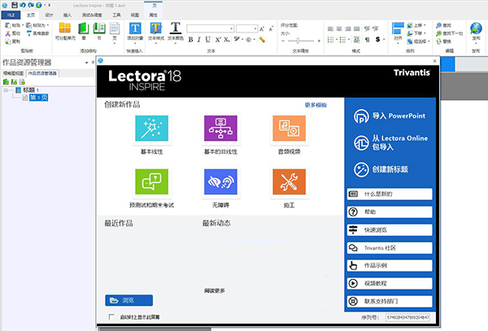Toggle underline formatting with the U icon
The width and height of the screenshot is (488, 331).
207,40
